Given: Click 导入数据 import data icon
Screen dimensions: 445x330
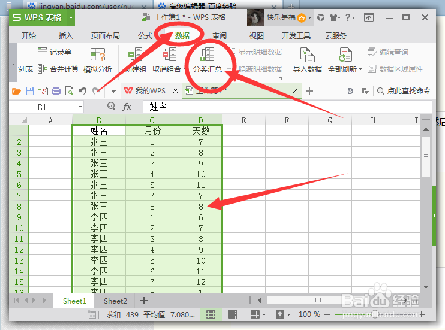Looking at the screenshot, I should (x=307, y=54).
